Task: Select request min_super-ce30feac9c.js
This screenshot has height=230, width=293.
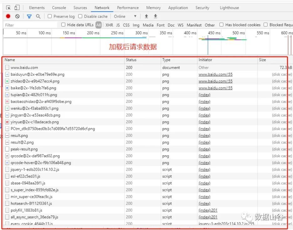Action: [x=31, y=197]
